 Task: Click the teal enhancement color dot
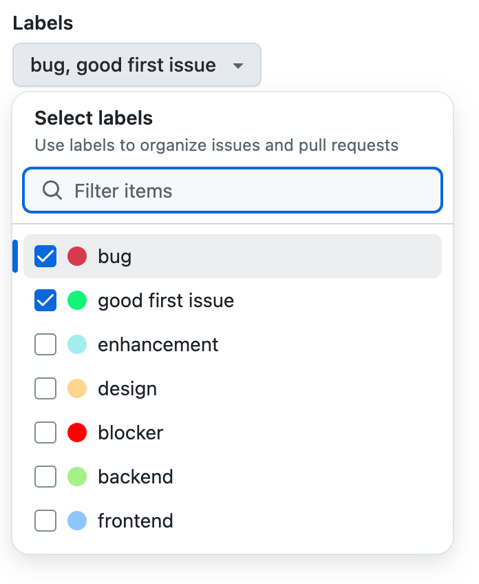[77, 344]
